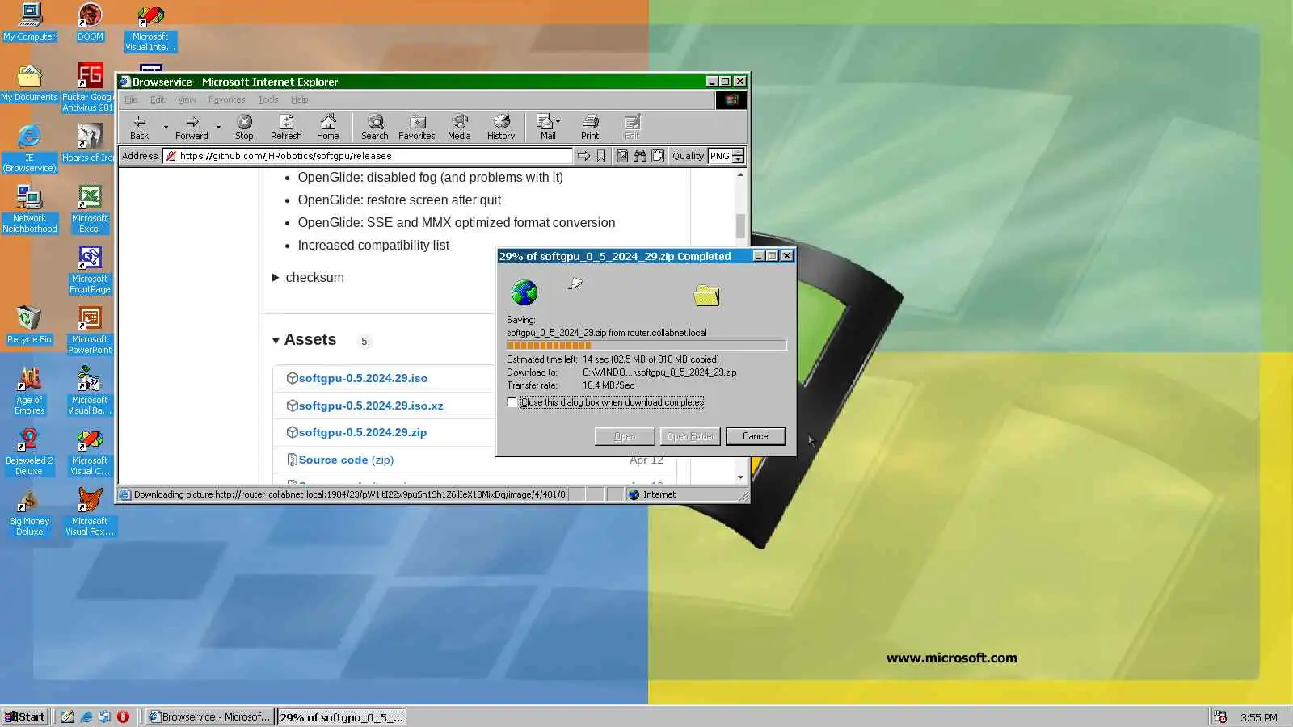The height and width of the screenshot is (727, 1293).
Task: Click the Go arrow beside the address bar
Action: point(583,156)
